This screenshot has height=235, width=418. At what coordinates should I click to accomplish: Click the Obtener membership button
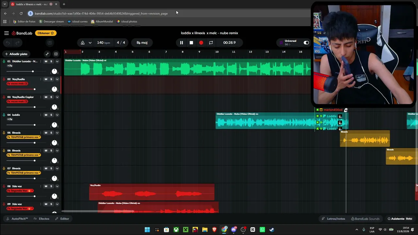[46, 33]
